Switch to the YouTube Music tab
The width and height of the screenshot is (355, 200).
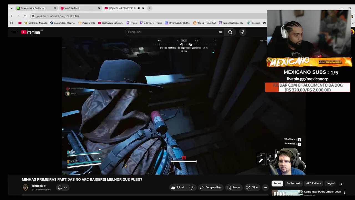point(80,8)
